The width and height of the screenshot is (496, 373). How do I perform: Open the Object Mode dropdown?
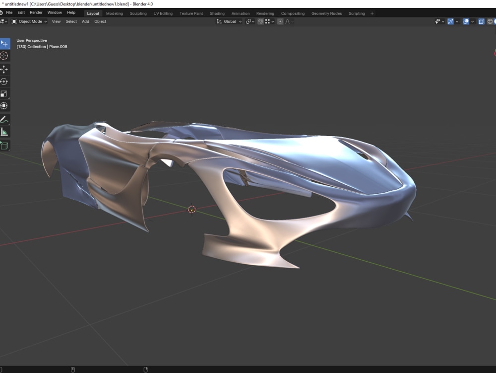click(x=29, y=21)
